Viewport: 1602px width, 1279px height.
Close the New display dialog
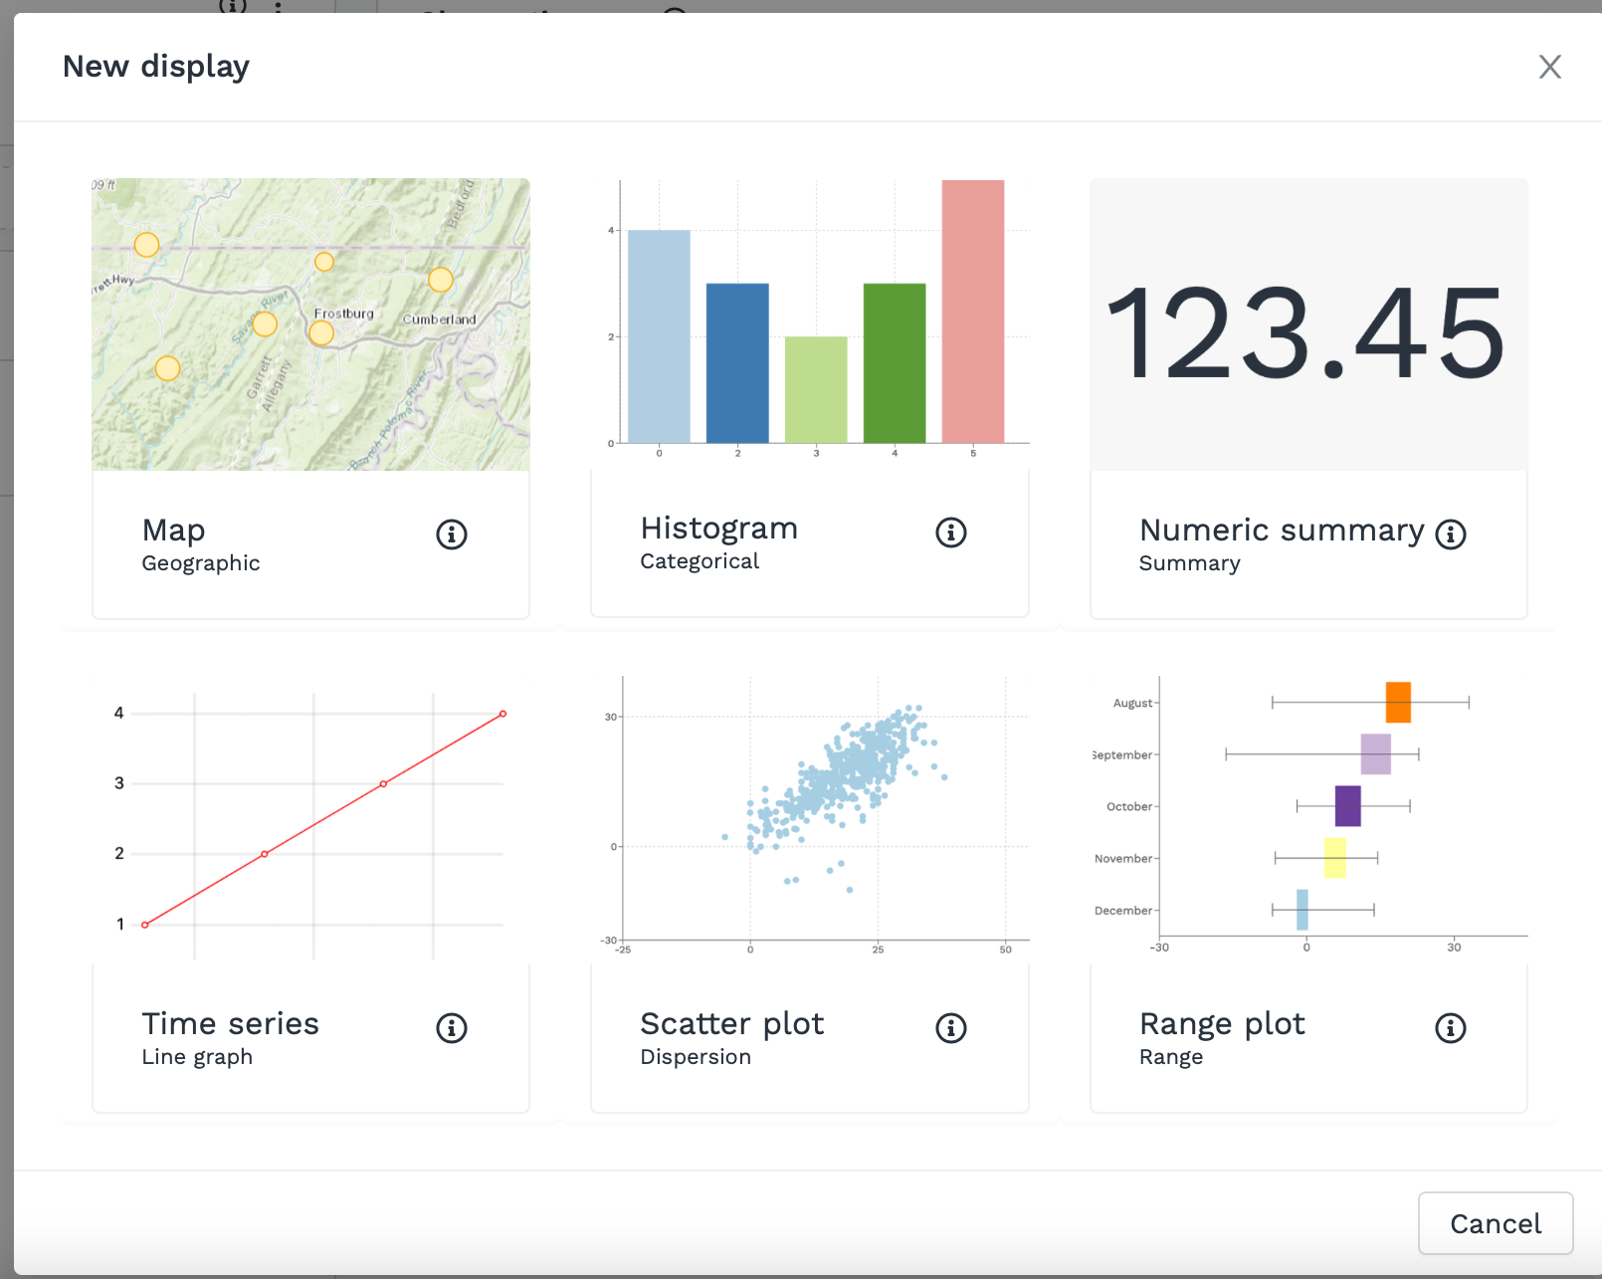[x=1549, y=67]
